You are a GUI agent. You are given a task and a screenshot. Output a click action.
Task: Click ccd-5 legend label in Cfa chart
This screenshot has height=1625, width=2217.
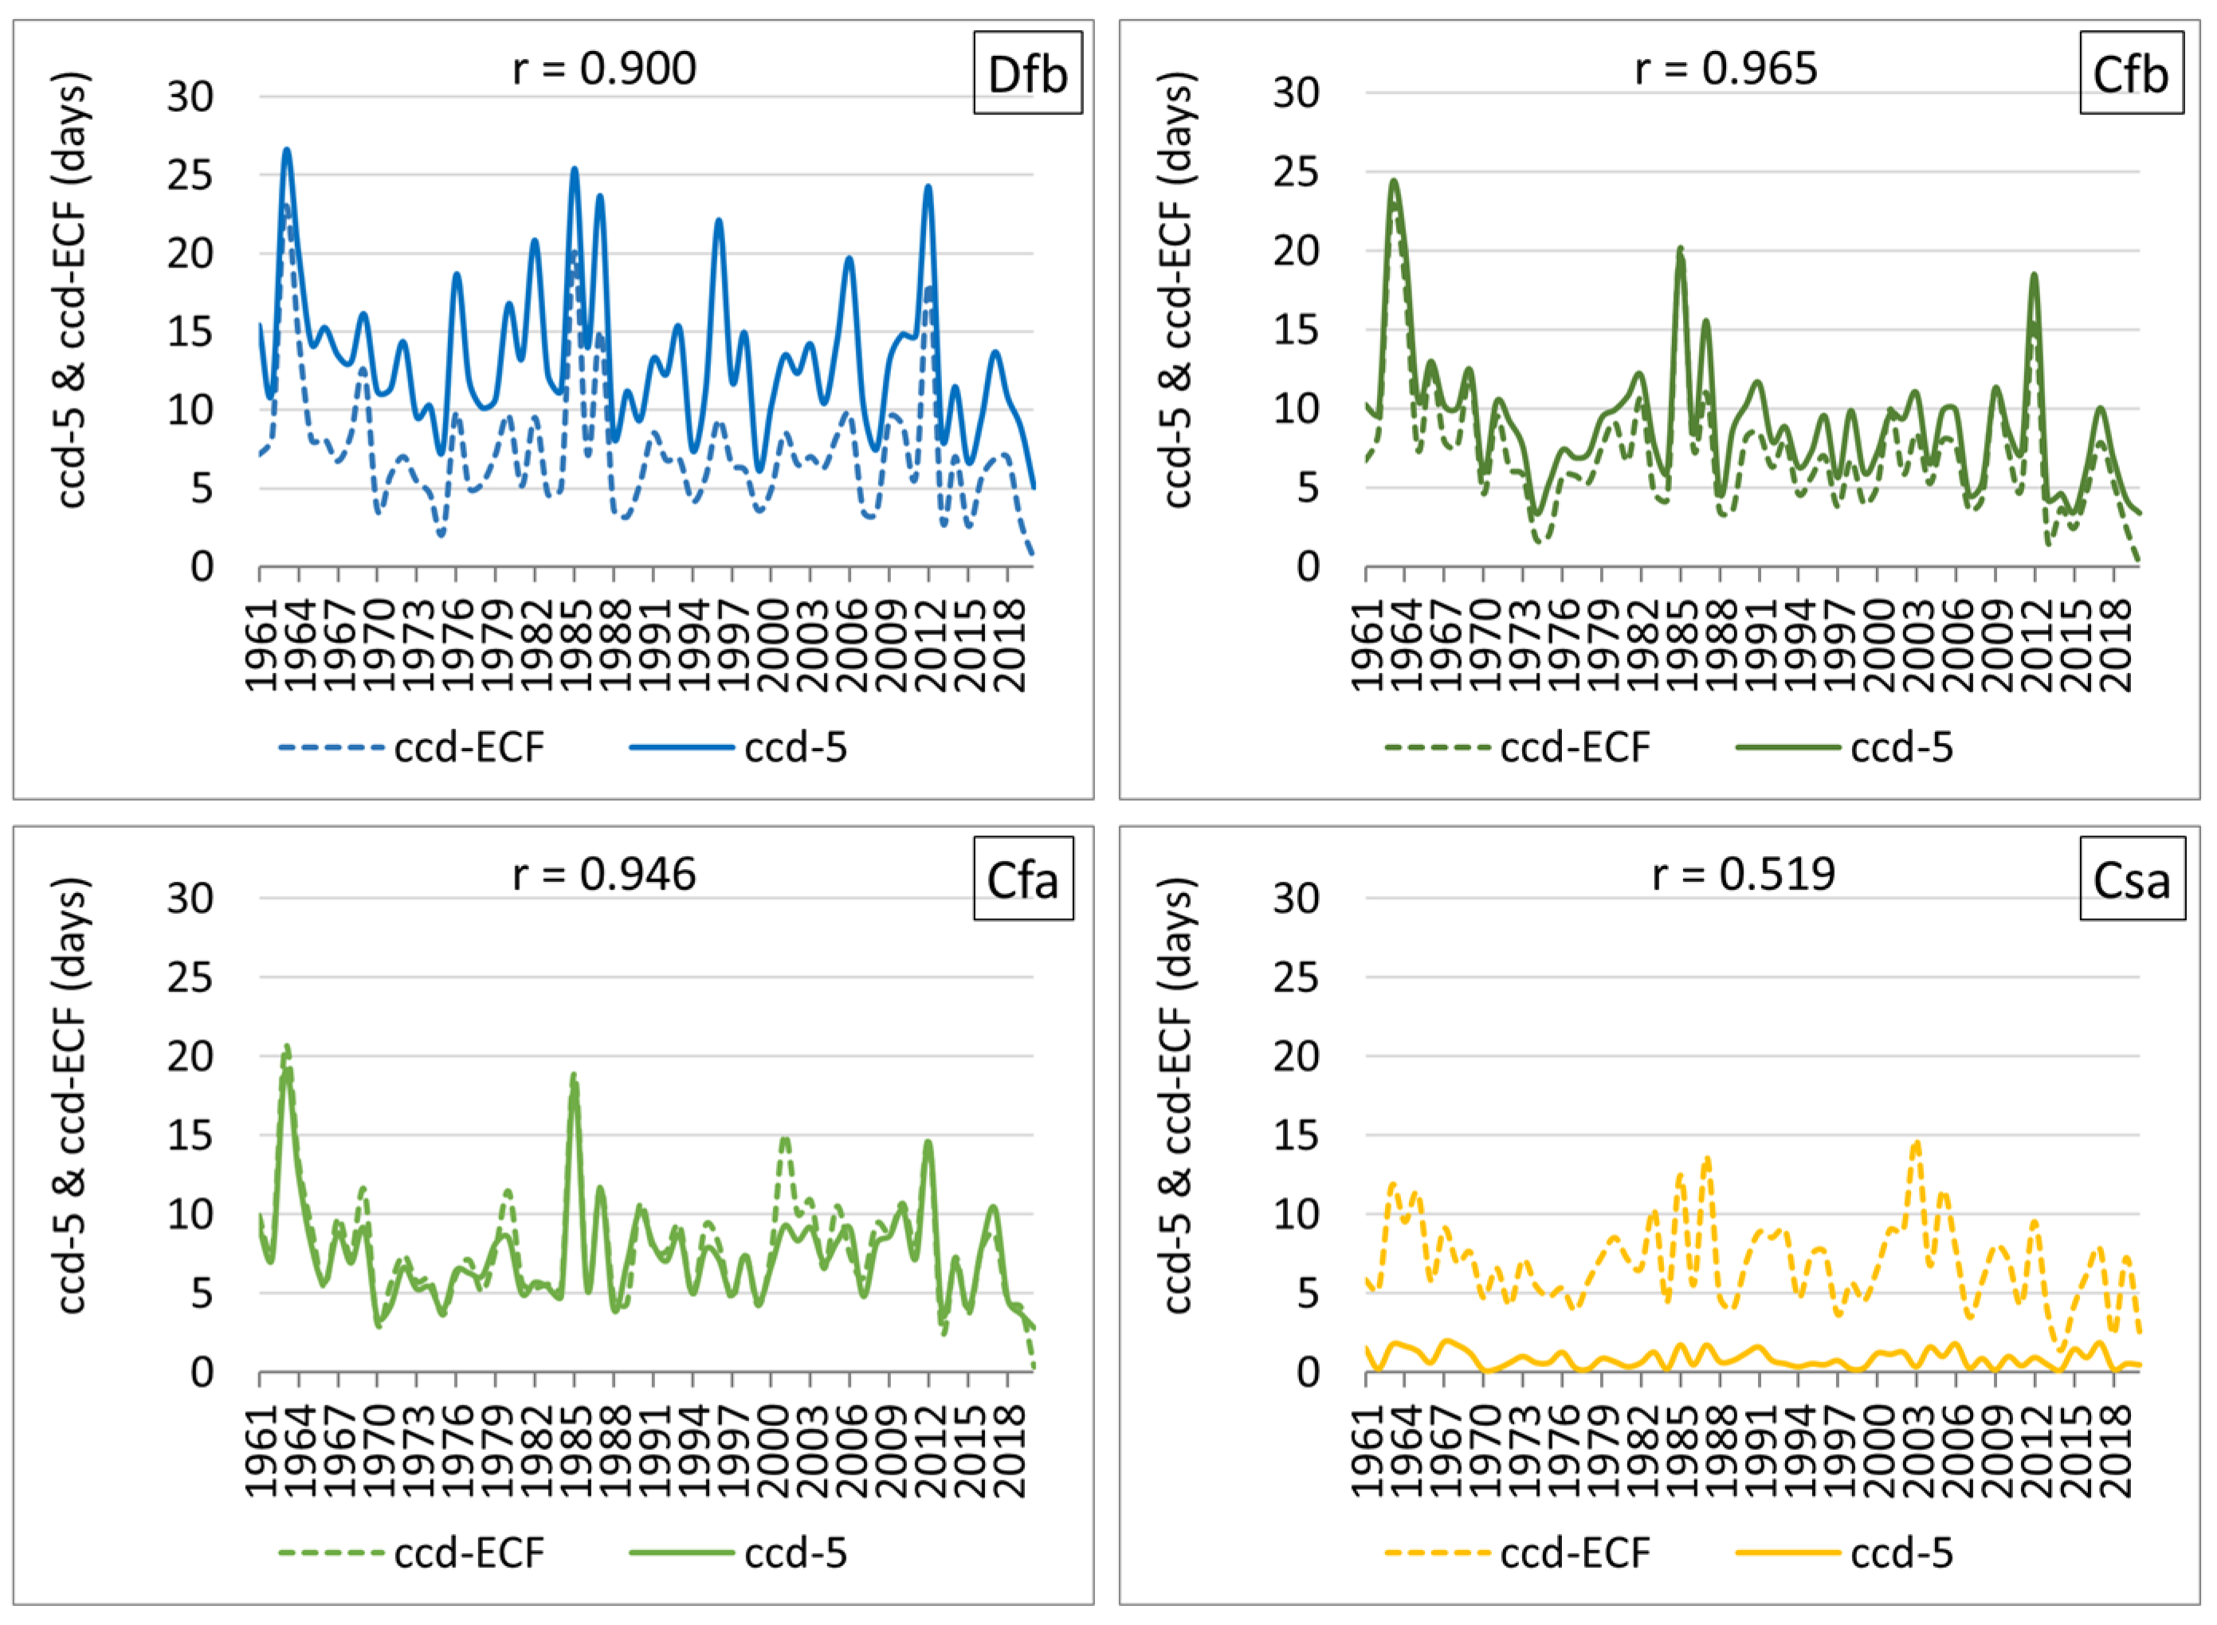pos(796,1553)
